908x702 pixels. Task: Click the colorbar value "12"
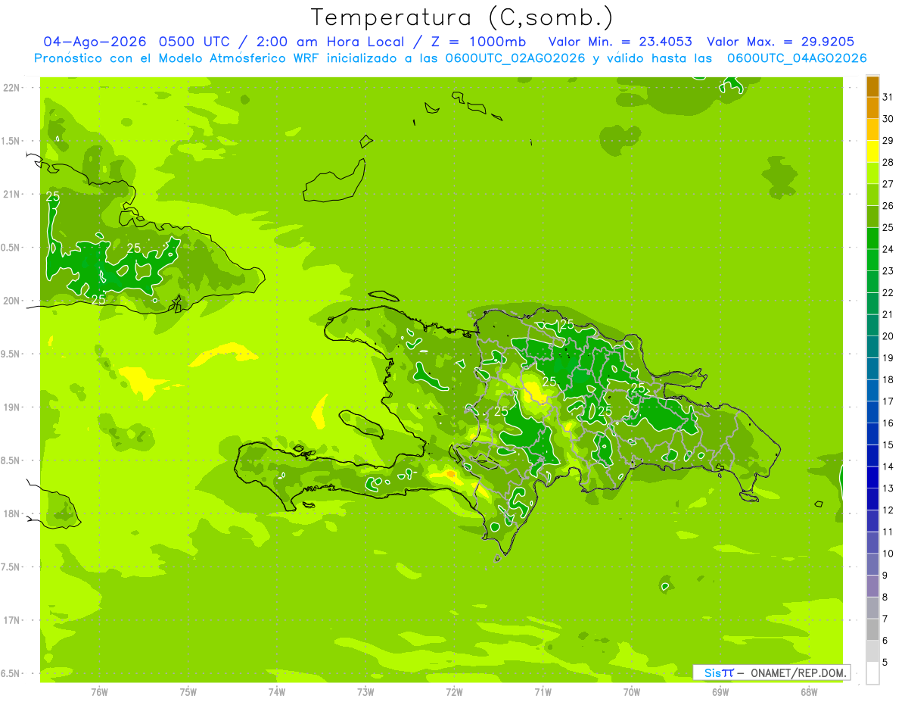888,510
